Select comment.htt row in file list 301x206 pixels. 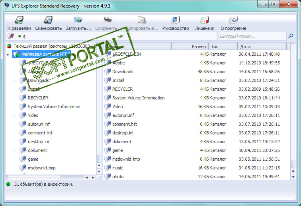[x=197, y=124]
